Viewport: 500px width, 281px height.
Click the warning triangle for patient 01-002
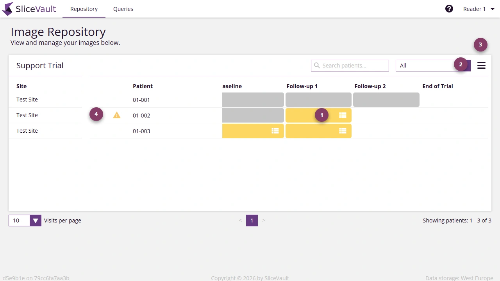(x=117, y=115)
